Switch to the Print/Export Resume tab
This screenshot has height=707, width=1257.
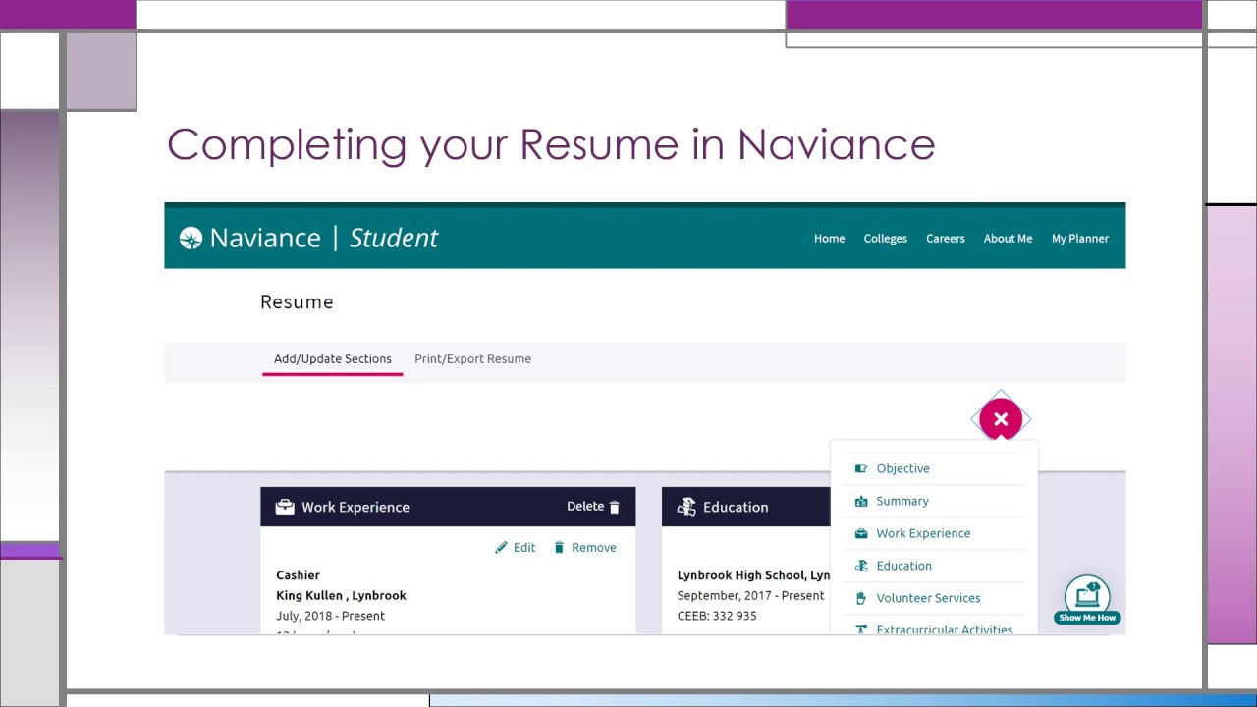[472, 358]
